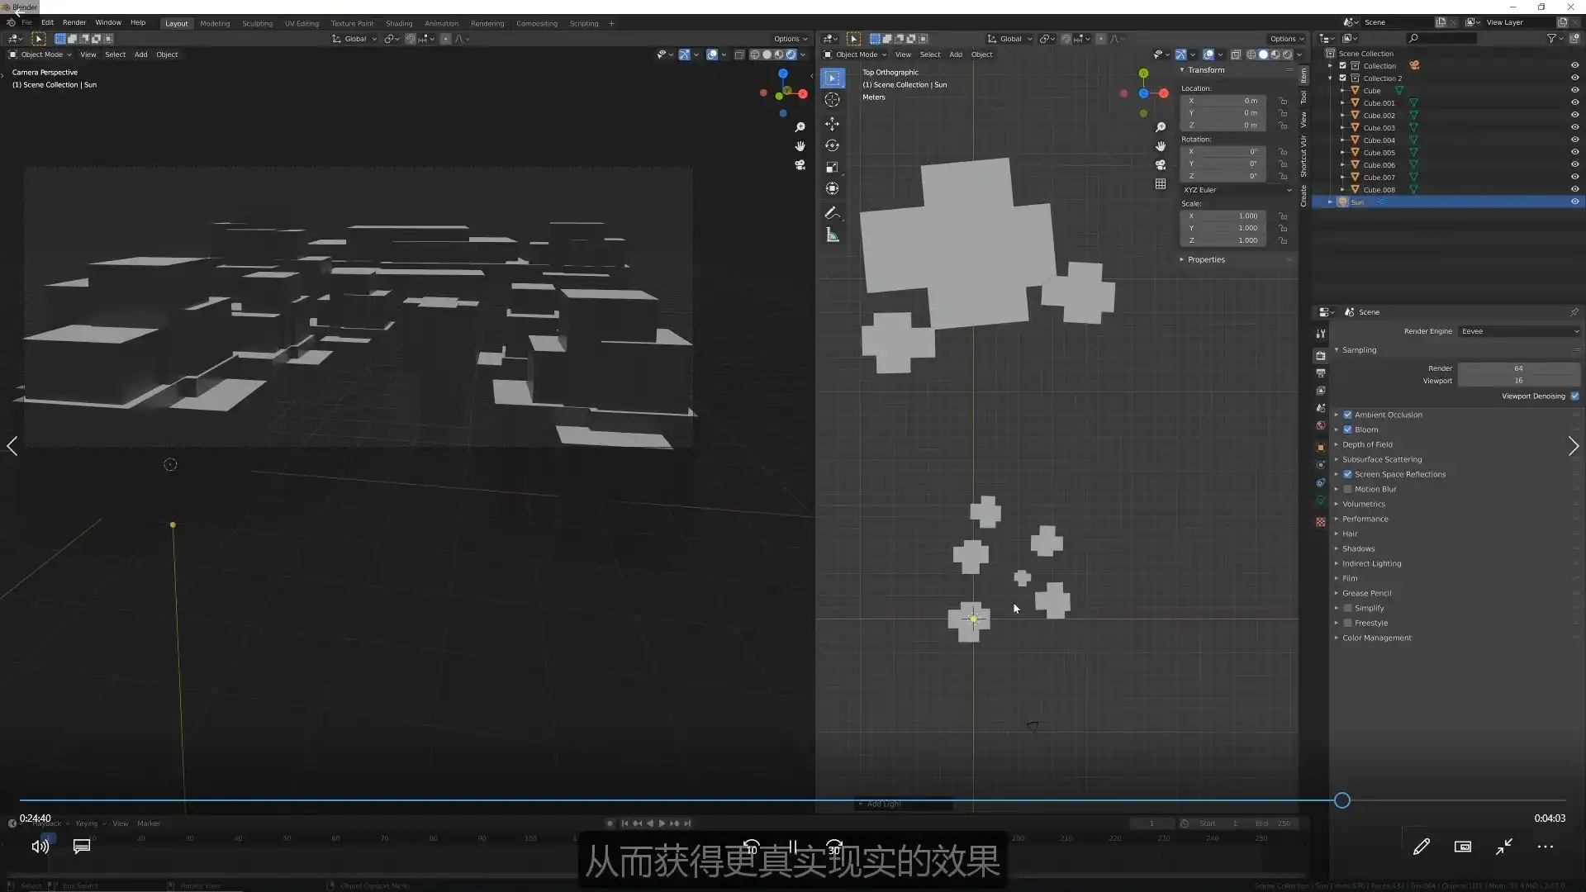Select the Move tool in the viewport toolbar
The height and width of the screenshot is (892, 1586).
tap(833, 123)
